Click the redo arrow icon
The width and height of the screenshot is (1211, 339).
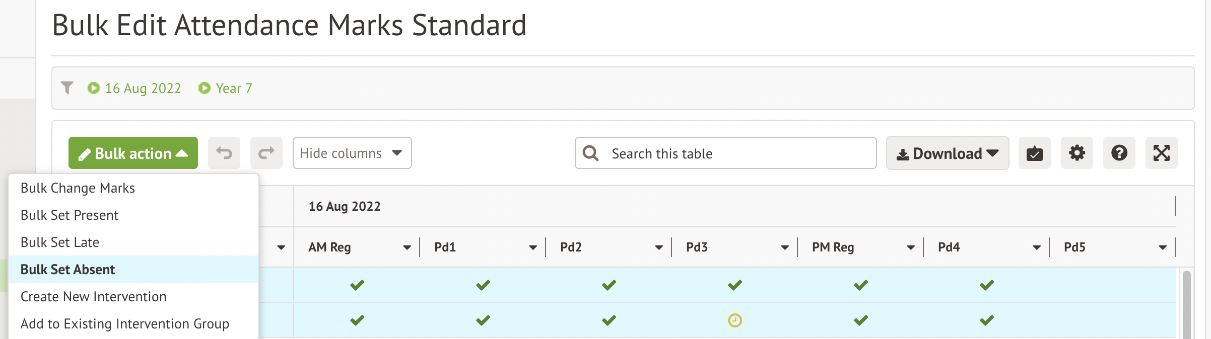pos(266,153)
